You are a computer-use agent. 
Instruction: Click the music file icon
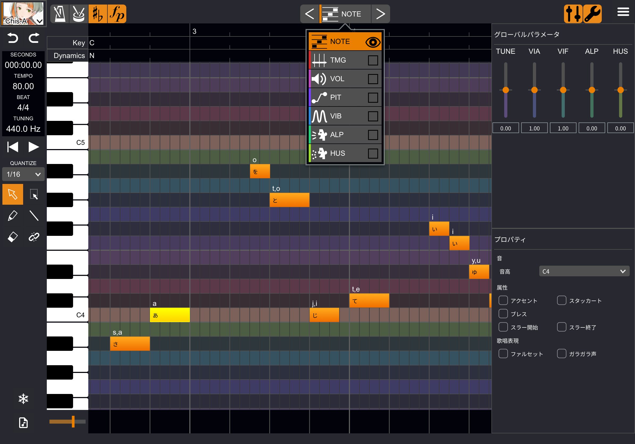click(x=23, y=423)
